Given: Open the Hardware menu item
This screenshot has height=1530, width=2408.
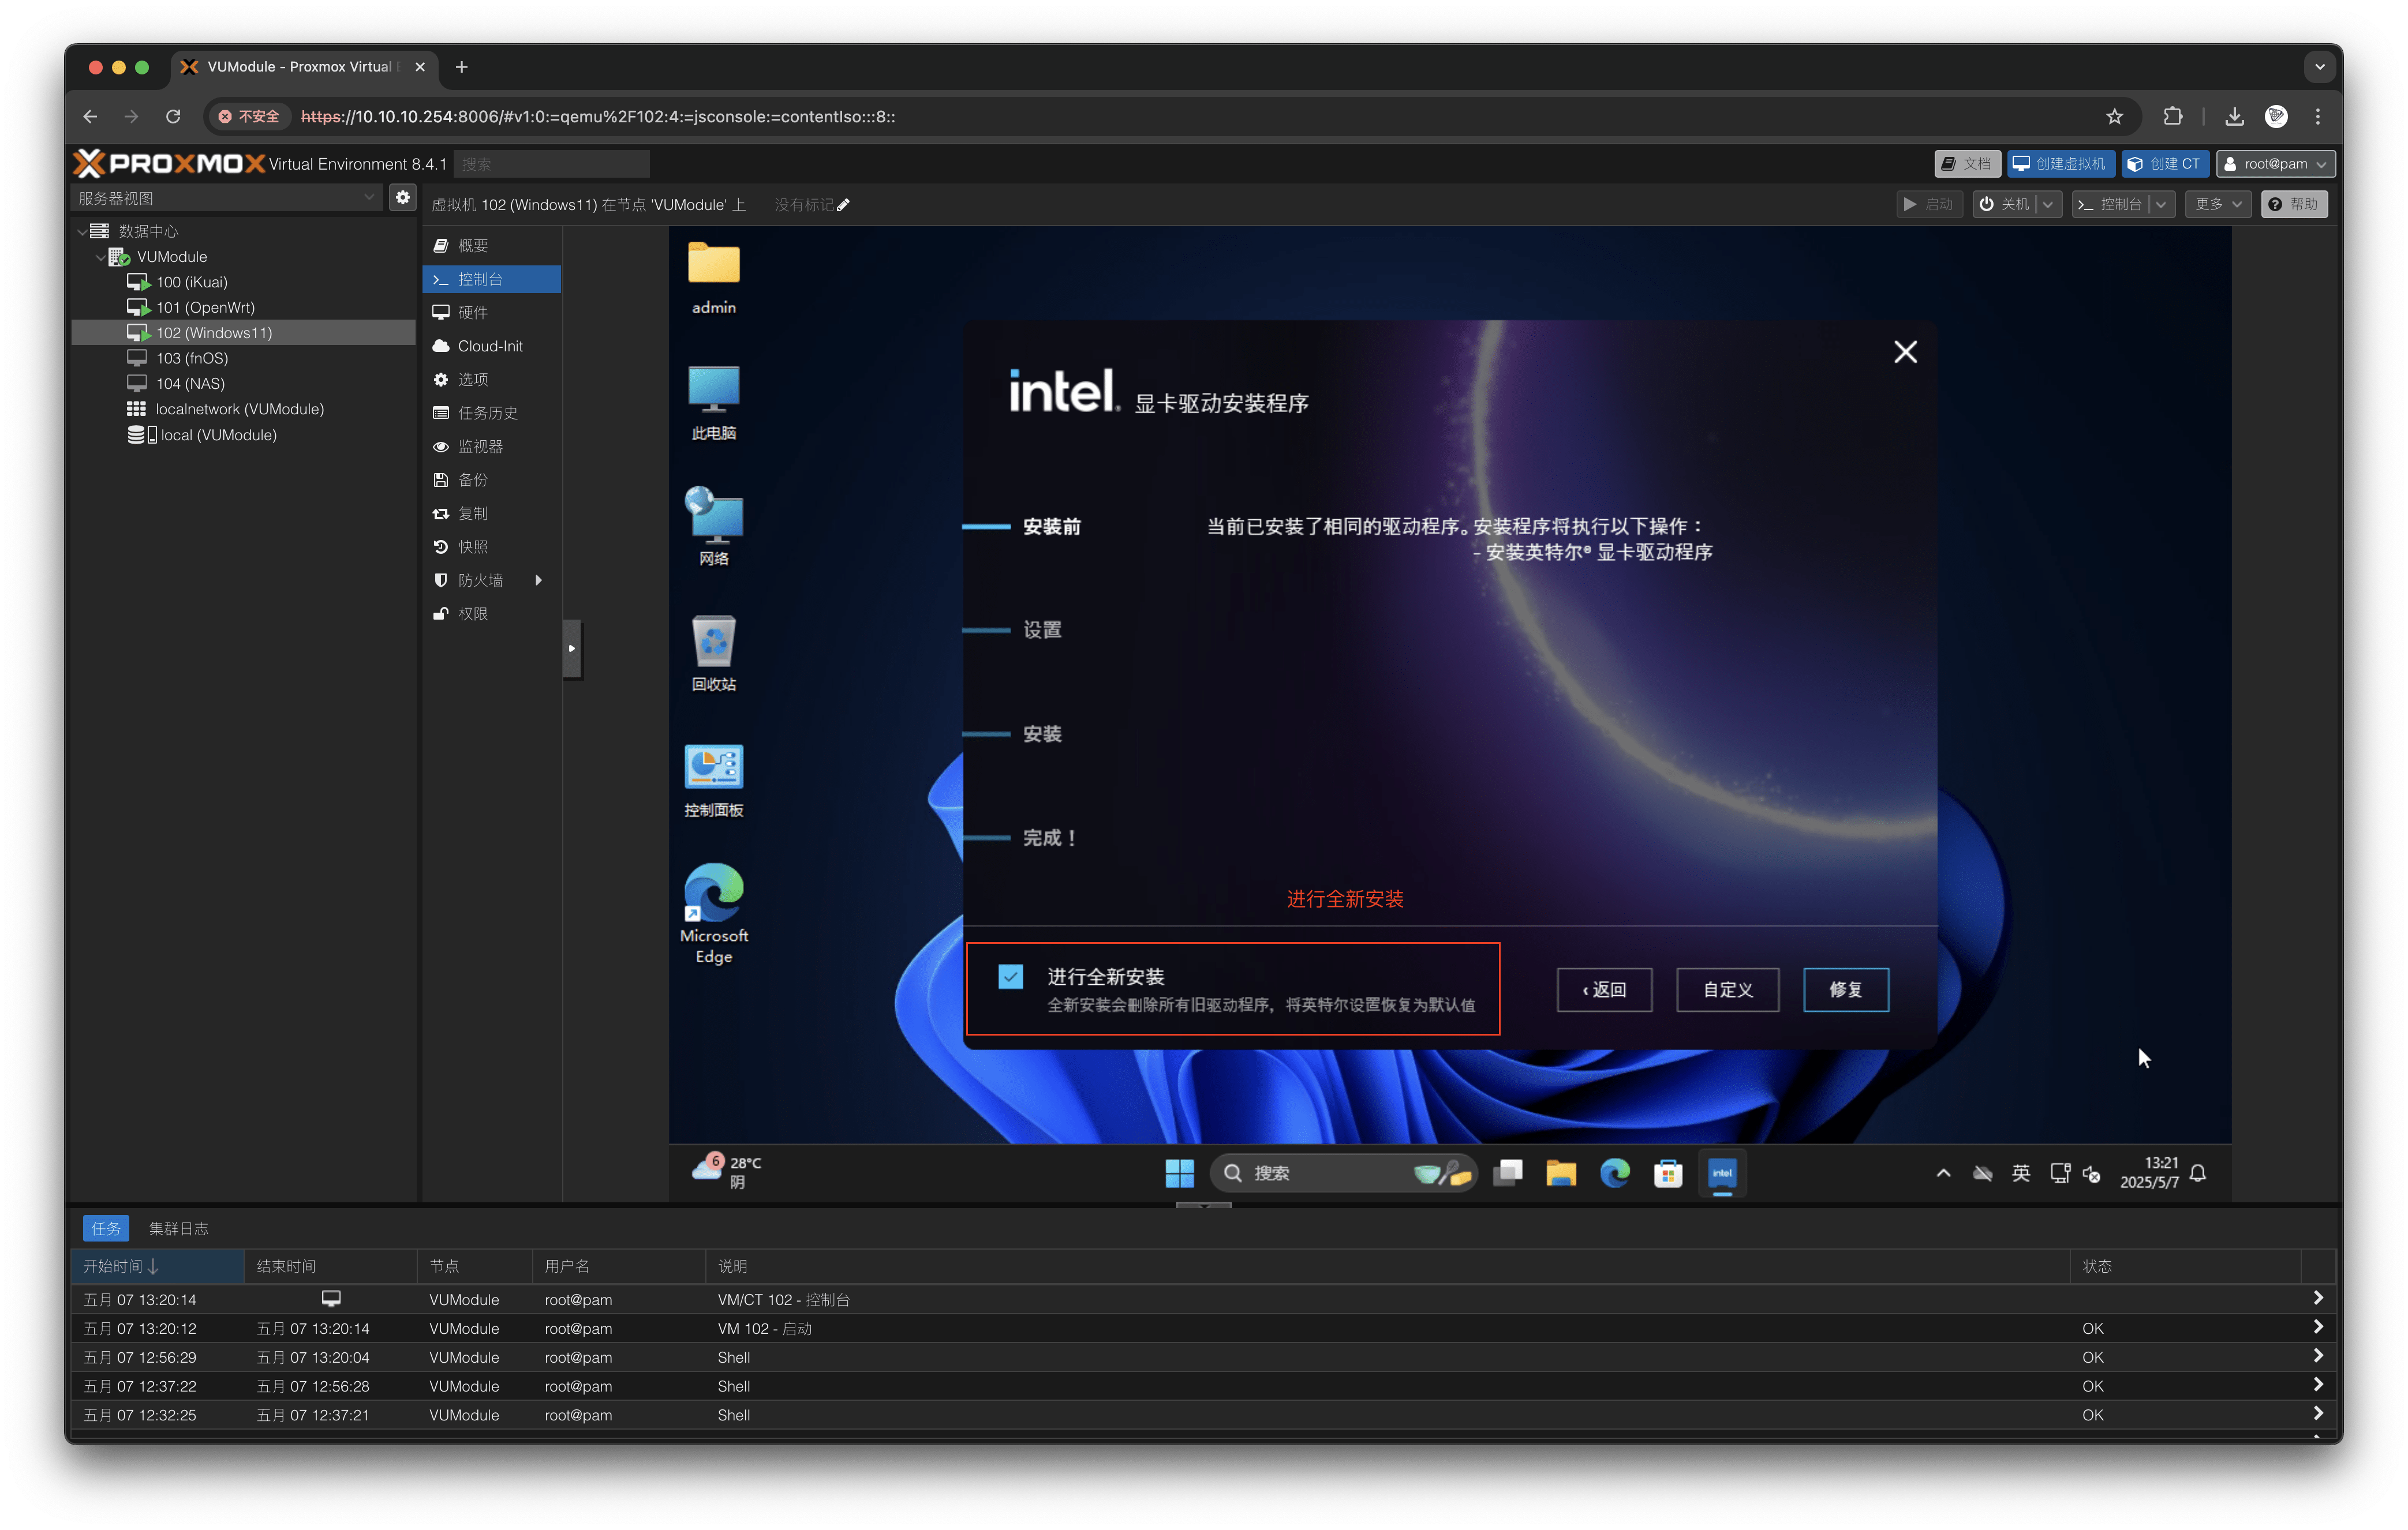Looking at the screenshot, I should (x=473, y=313).
